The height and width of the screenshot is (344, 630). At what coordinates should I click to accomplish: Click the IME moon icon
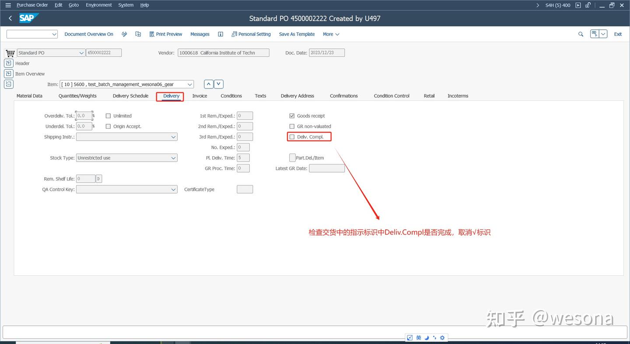[x=427, y=338]
